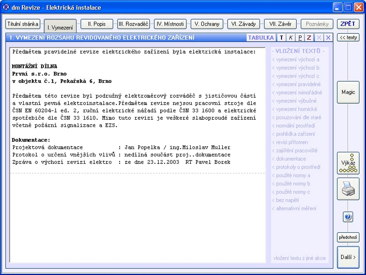Screen dimensions: 366x275
Task: Go to next page with Další
Action: (348, 257)
